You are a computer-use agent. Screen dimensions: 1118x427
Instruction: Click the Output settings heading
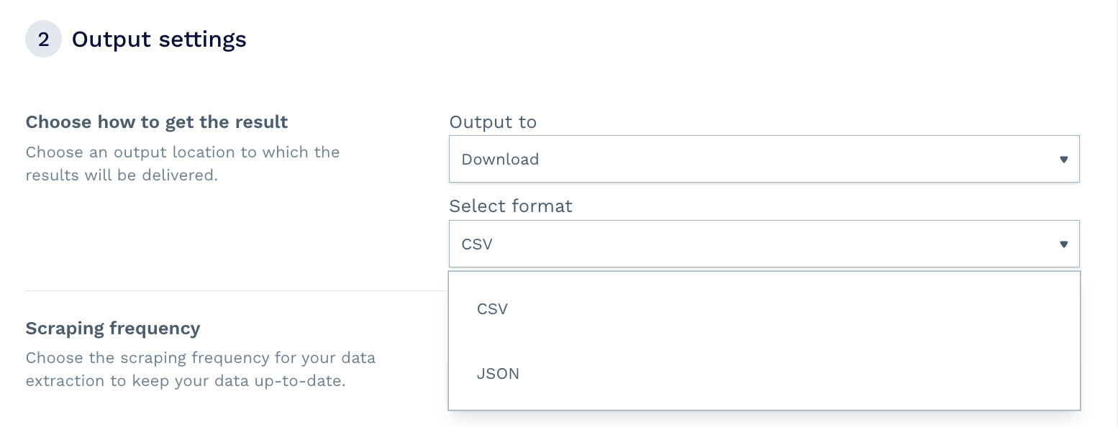[x=159, y=40]
